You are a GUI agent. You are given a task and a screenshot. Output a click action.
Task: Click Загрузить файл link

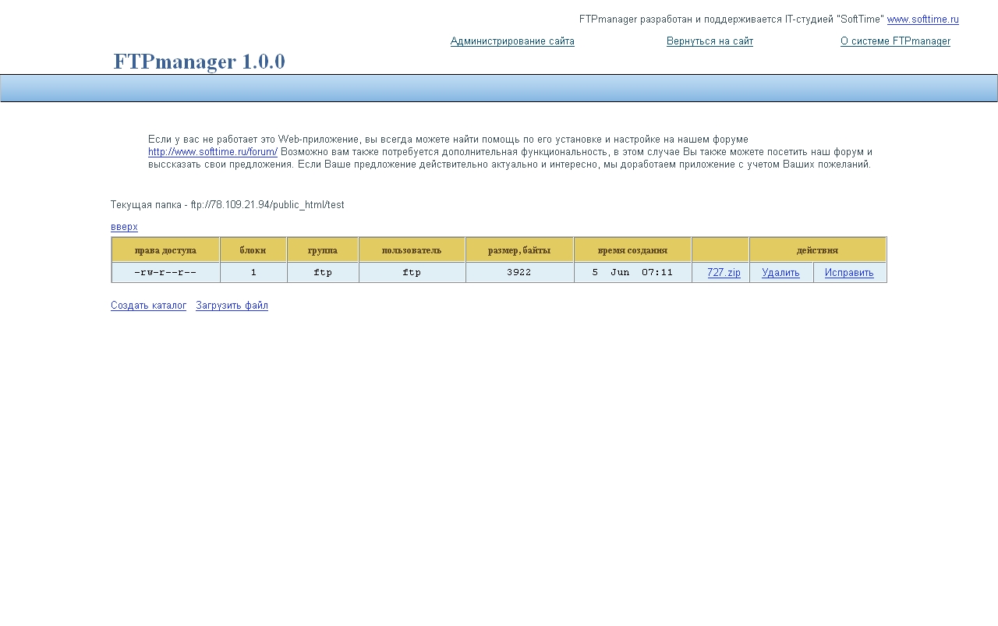232,306
